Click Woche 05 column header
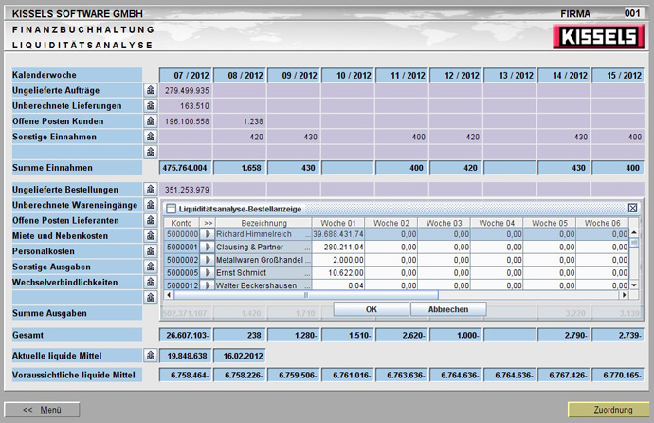Screen dimensions: 654x423 550,223
